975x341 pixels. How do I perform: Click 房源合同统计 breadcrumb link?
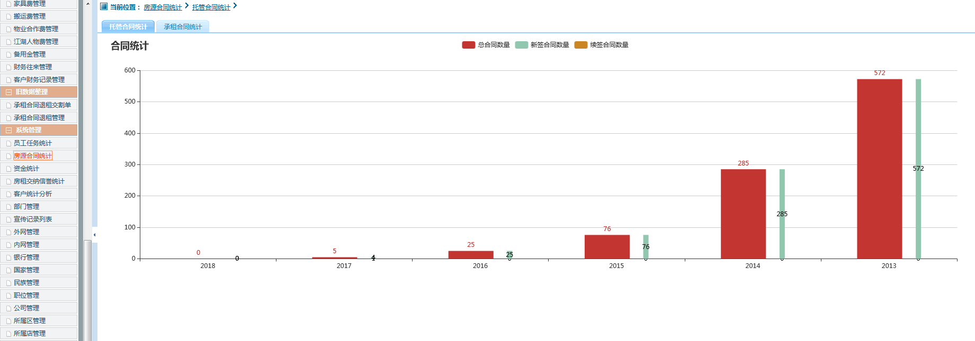click(x=163, y=7)
